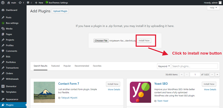Open the updates icon showing 1
Screen dimensions: 223x108
20,2
